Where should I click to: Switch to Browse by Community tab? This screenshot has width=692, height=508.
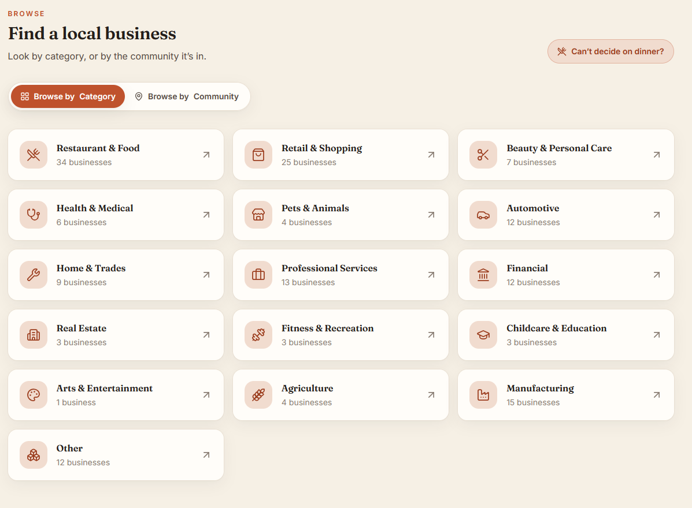(187, 96)
